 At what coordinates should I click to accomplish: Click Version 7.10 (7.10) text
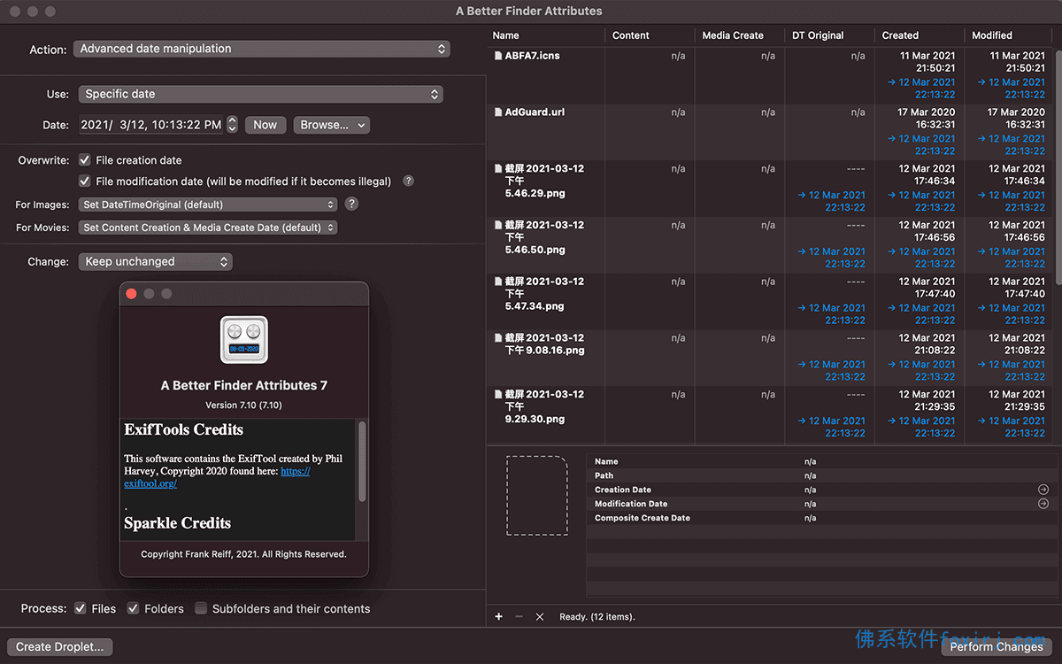tap(243, 405)
